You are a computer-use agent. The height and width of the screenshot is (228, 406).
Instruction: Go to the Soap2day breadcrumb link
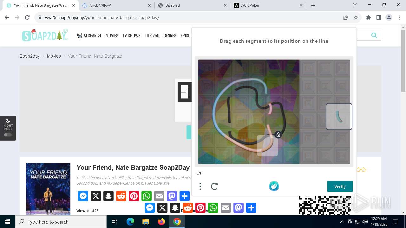30,56
